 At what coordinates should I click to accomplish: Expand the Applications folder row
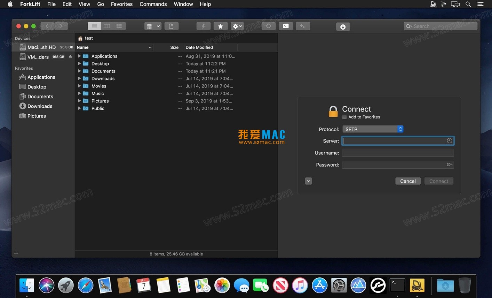click(79, 56)
